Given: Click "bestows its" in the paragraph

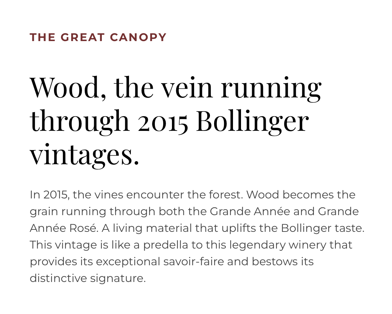Looking at the screenshot, I should 282,261.
